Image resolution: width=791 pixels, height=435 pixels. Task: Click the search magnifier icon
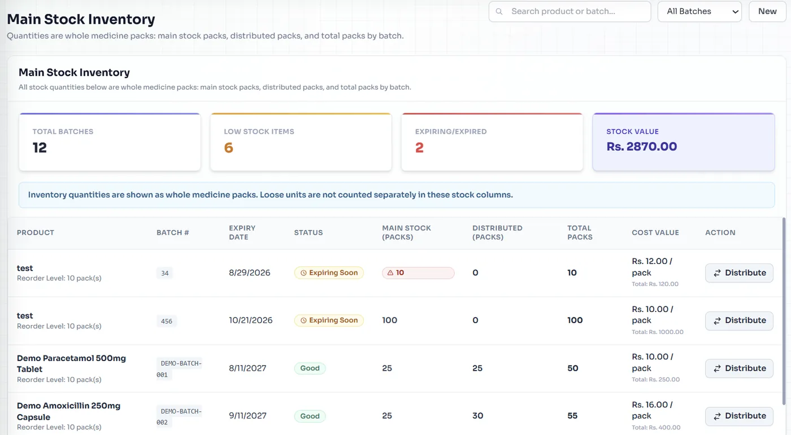(x=499, y=11)
